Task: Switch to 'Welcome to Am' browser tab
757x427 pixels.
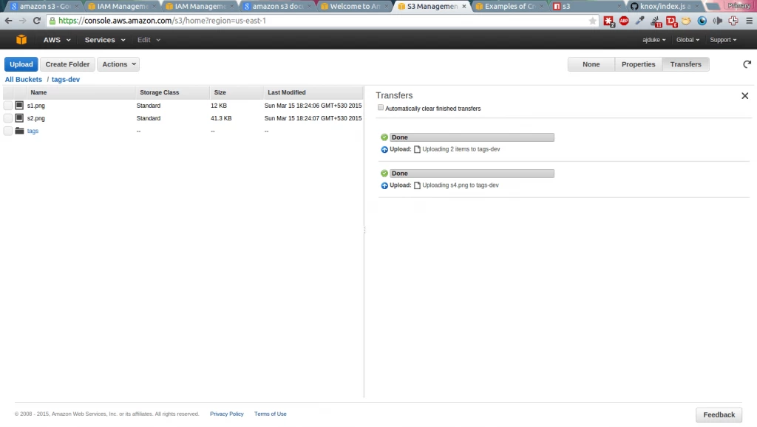Action: point(354,6)
